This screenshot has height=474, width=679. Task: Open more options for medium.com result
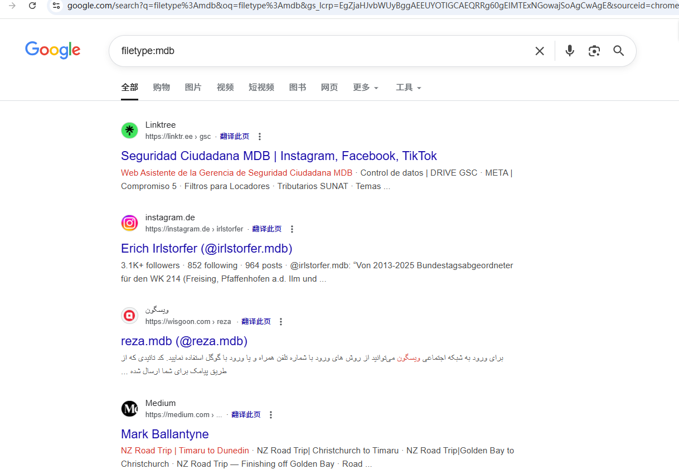click(271, 415)
